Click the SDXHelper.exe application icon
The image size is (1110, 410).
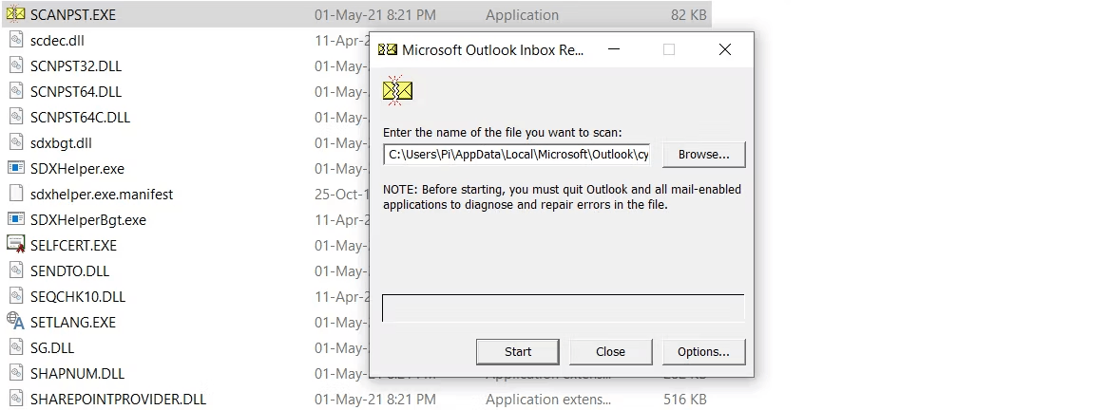(x=15, y=168)
